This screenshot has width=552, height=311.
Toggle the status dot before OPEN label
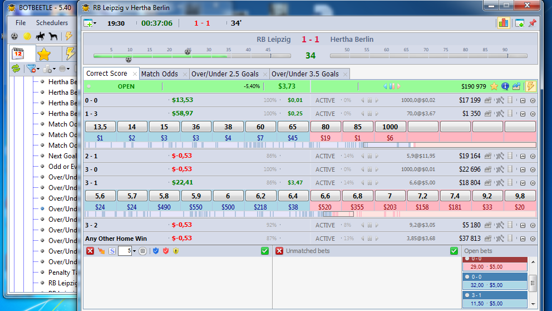pos(88,86)
